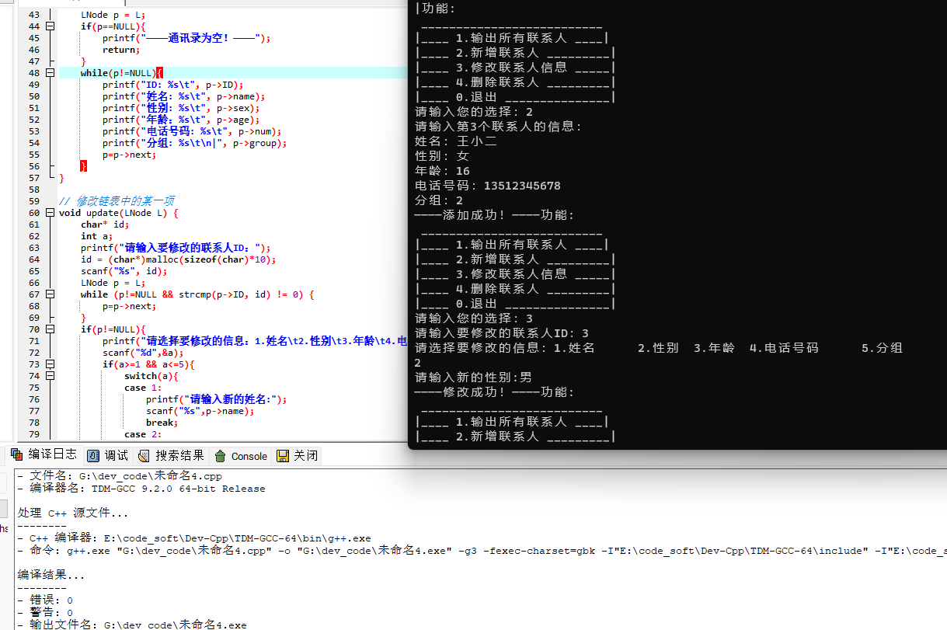The width and height of the screenshot is (947, 630).
Task: Fold the if(p!=NULL) block at line 70
Action: click(x=50, y=329)
